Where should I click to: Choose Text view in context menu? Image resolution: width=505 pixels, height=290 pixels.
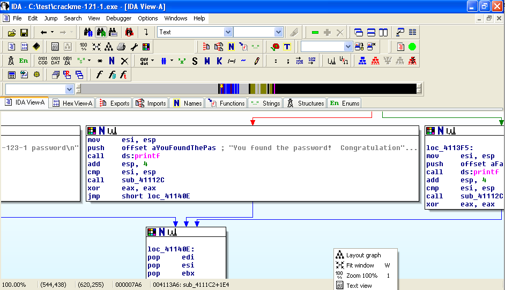pyautogui.click(x=359, y=286)
